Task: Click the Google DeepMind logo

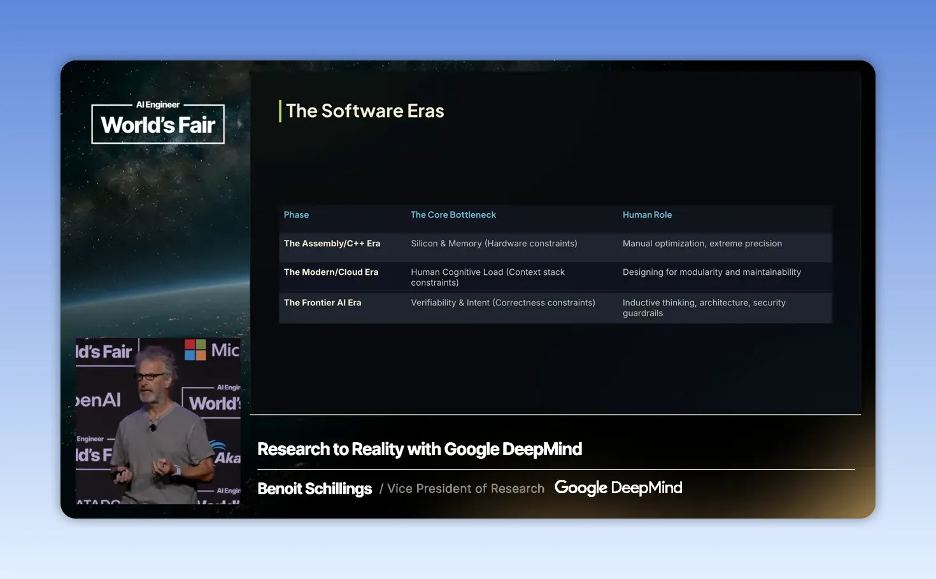Action: pos(618,488)
